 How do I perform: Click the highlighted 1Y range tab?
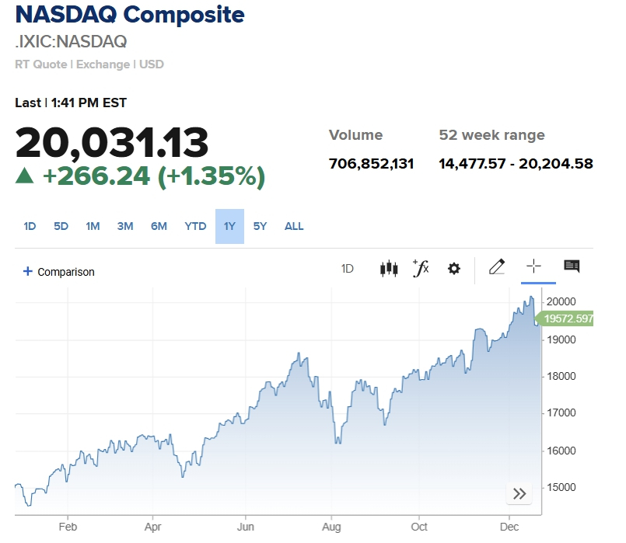click(x=229, y=227)
